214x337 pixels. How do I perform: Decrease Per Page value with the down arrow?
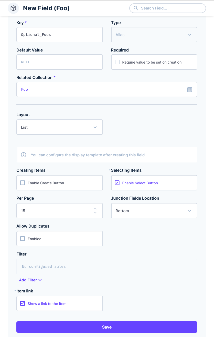95,213
